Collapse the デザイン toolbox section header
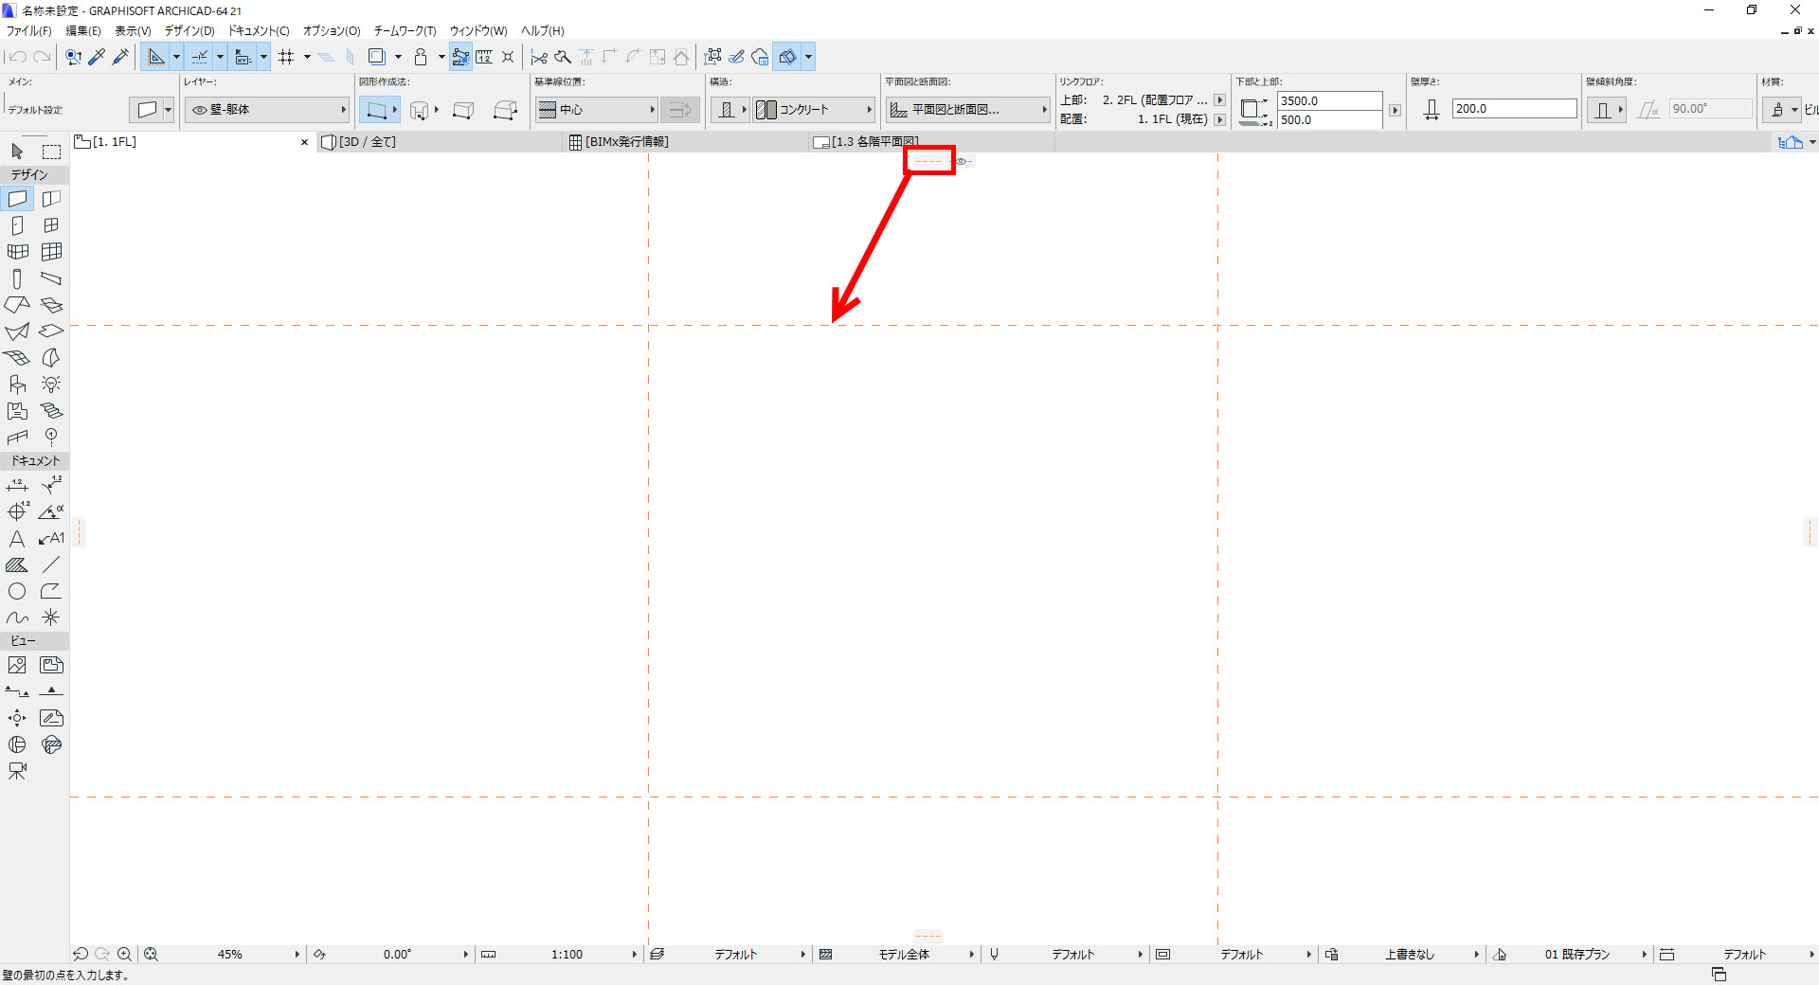1819x985 pixels. coord(35,174)
